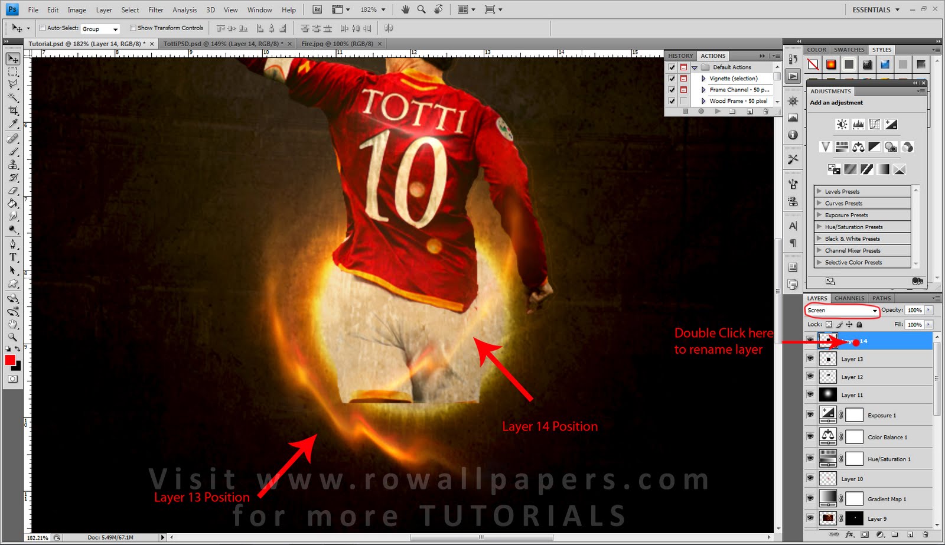Open the Opacity slider arrow
Screen dimensions: 945x545
click(929, 310)
